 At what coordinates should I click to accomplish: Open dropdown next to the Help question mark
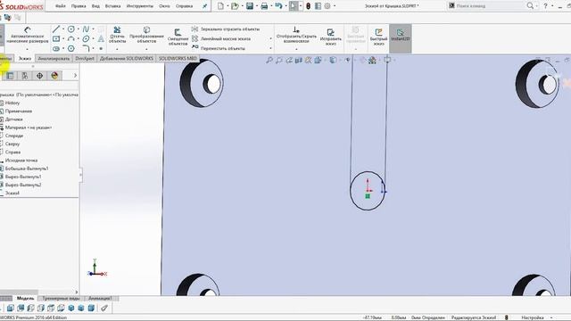[552, 6]
